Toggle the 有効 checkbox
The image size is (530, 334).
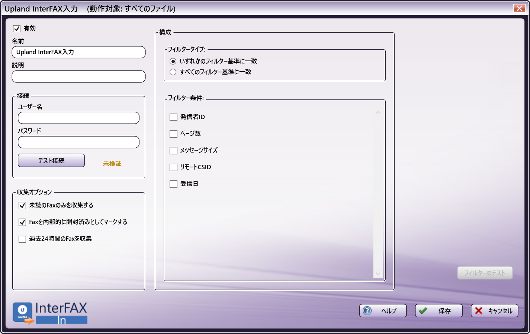(x=17, y=29)
